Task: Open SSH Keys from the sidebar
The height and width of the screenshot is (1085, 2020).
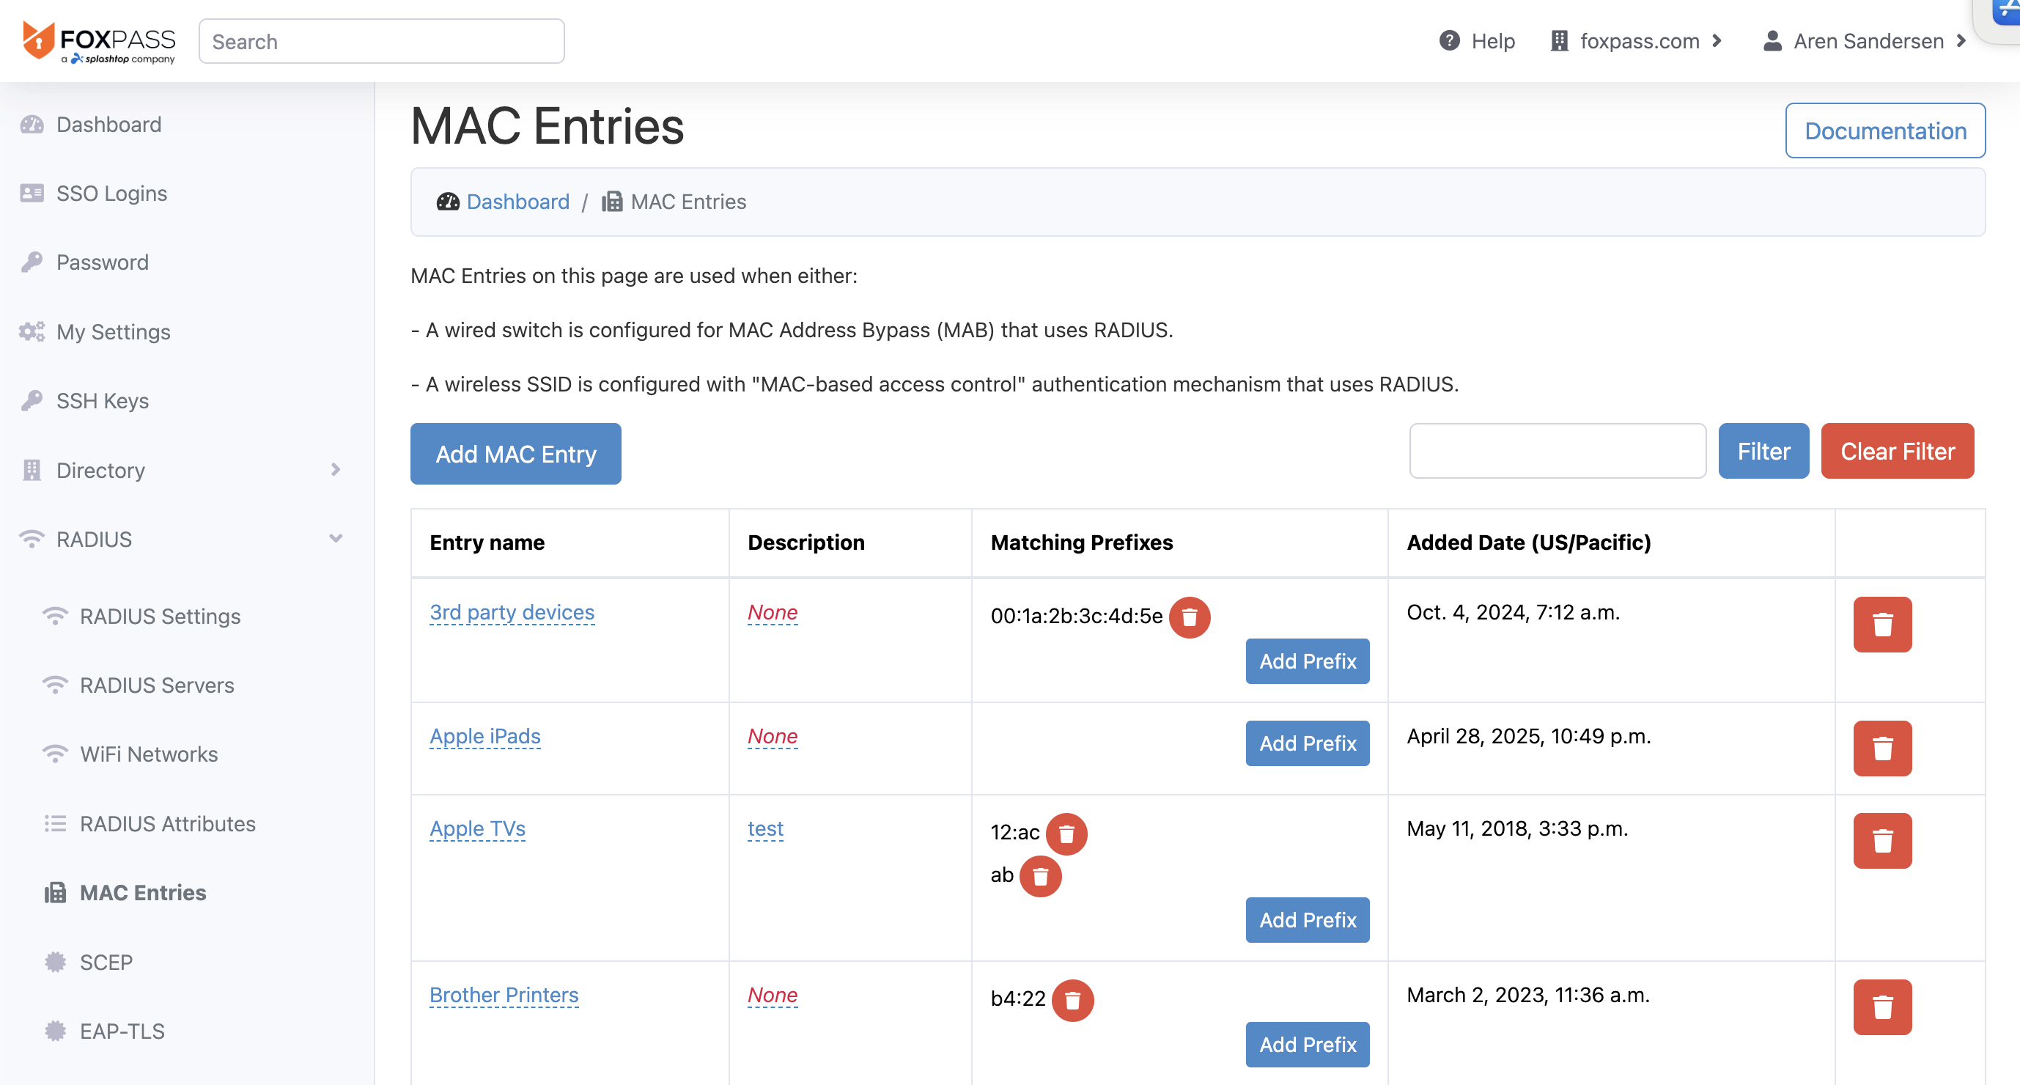Action: coord(102,401)
